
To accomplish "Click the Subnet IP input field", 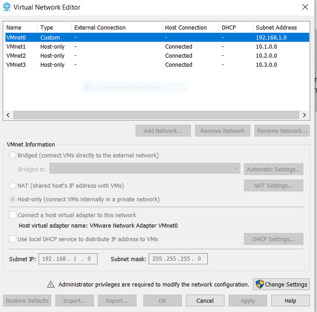I will 68,259.
